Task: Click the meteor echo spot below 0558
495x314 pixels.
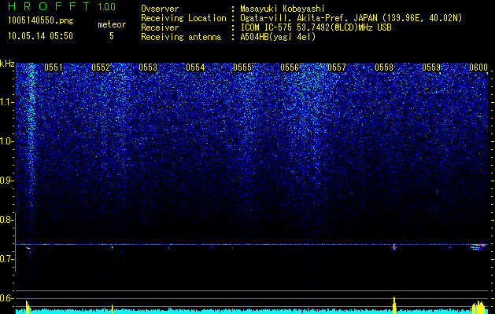Action: point(394,247)
